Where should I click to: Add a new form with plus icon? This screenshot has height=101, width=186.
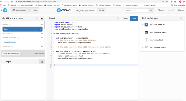[42, 25]
